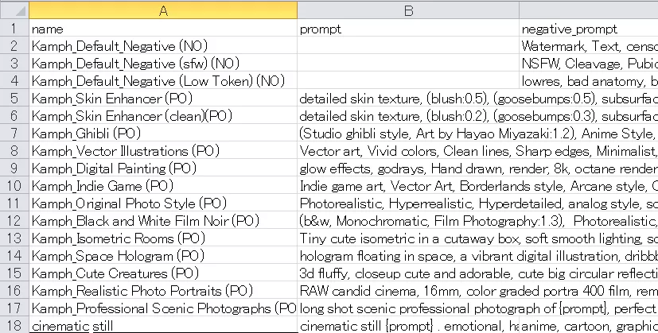The height and width of the screenshot is (333, 658).
Task: Click the 'prompt' header cell
Action: (x=408, y=29)
